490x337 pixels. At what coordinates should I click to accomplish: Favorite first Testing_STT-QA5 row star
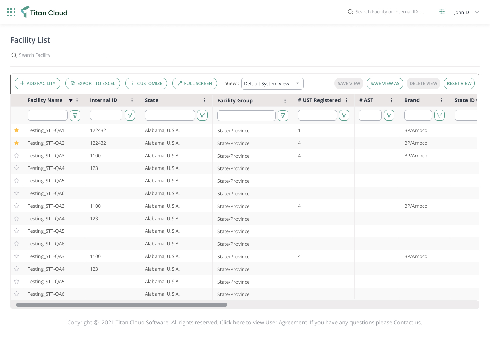16,181
